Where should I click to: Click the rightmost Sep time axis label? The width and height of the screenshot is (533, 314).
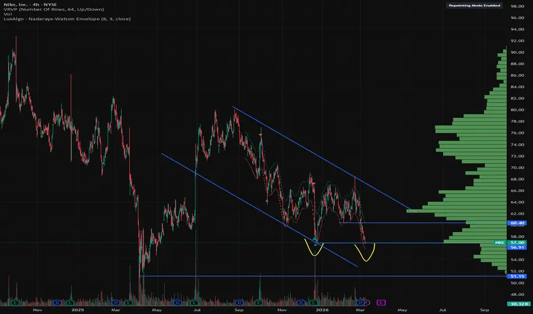coord(484,310)
